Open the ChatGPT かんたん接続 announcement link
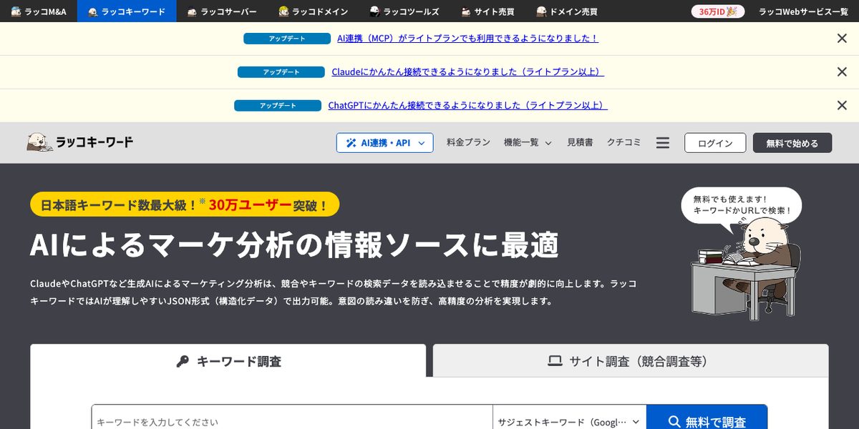859x429 pixels. pos(467,106)
